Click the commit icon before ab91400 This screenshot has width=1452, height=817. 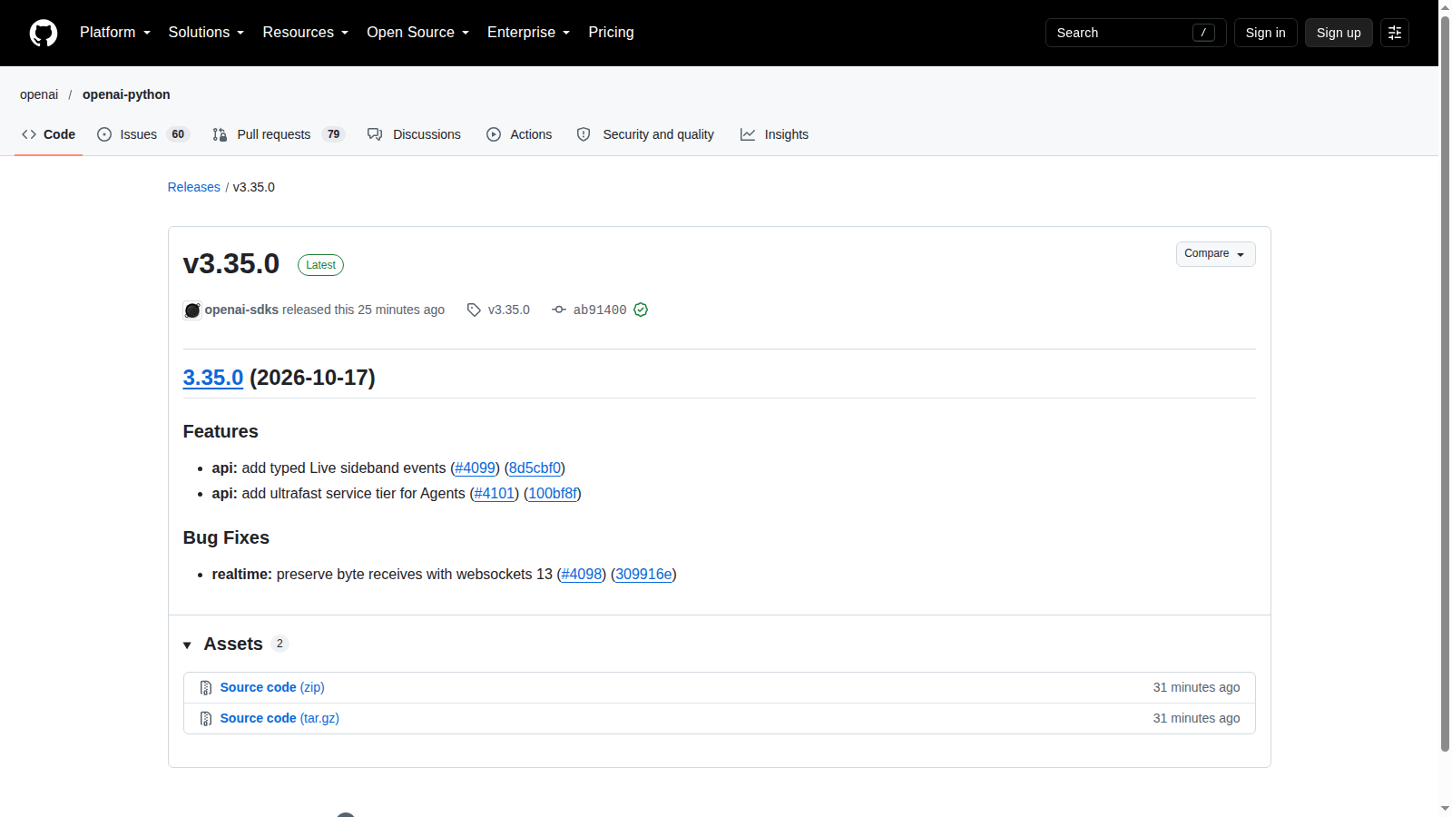[x=559, y=310]
